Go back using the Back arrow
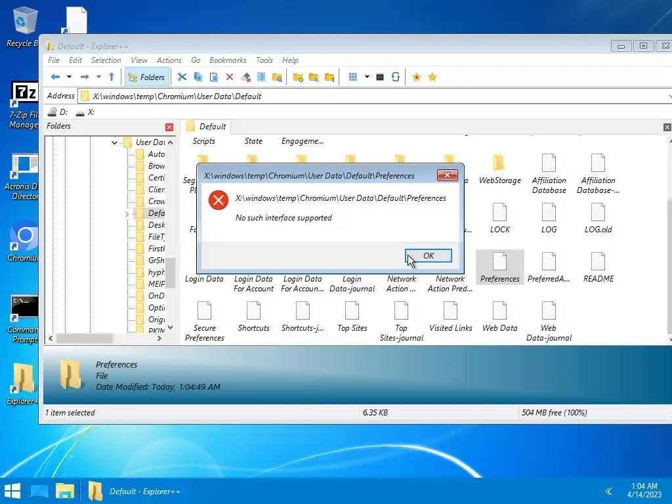Viewport: 672px width, 504px height. coord(55,77)
